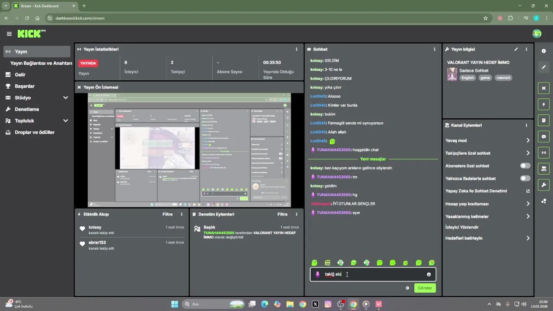Image resolution: width=553 pixels, height=311 pixels.
Task: Toggle Abonelere özel sohbet switch
Action: pos(525,166)
